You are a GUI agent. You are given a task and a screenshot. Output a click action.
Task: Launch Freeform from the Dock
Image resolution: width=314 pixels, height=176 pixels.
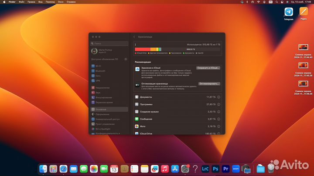point(154,169)
